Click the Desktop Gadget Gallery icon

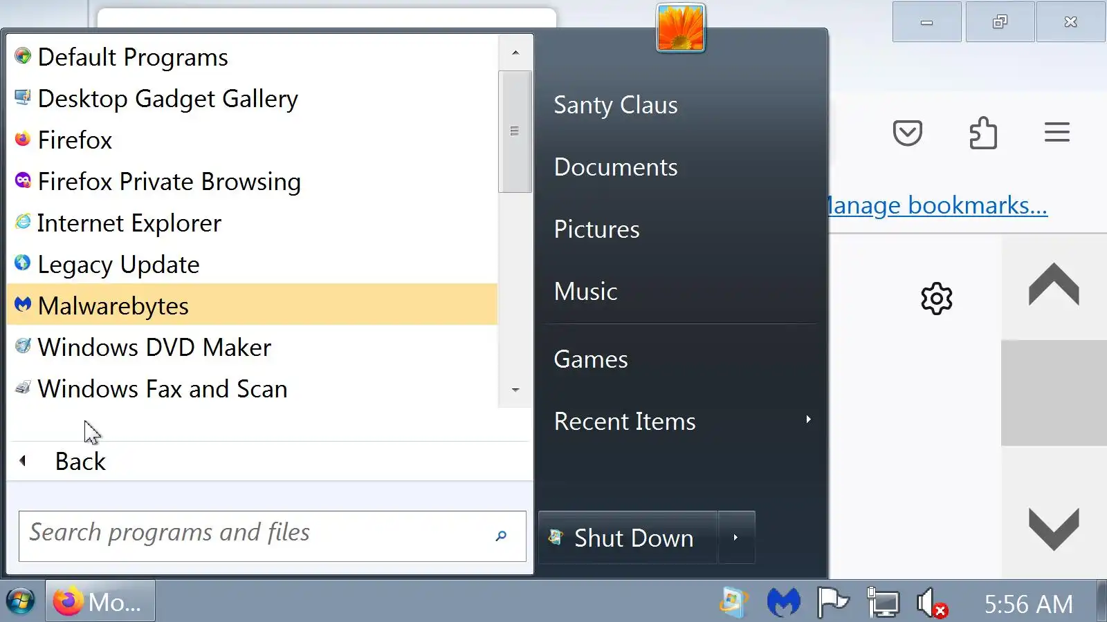tap(23, 97)
